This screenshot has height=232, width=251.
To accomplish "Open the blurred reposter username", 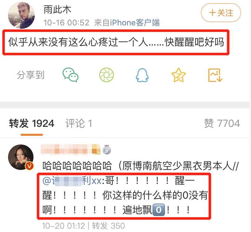I will coord(71,149).
